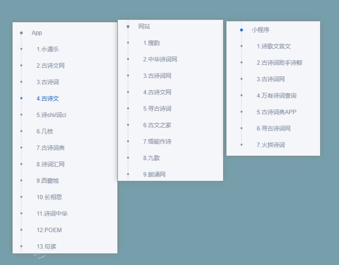
Task: Click 13.句读 at the list bottom
Action: coord(47,247)
